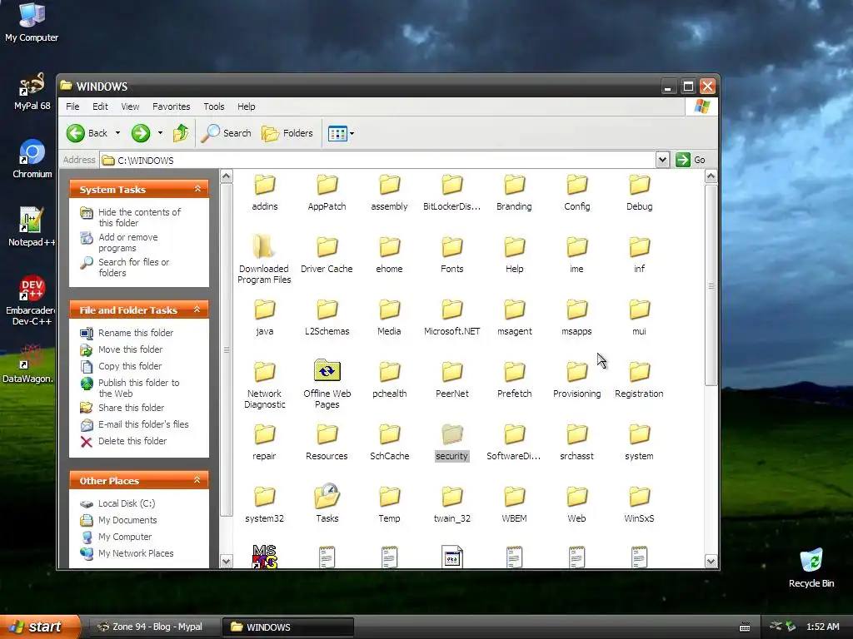Select the Temp folder
This screenshot has width=853, height=639.
(x=390, y=505)
